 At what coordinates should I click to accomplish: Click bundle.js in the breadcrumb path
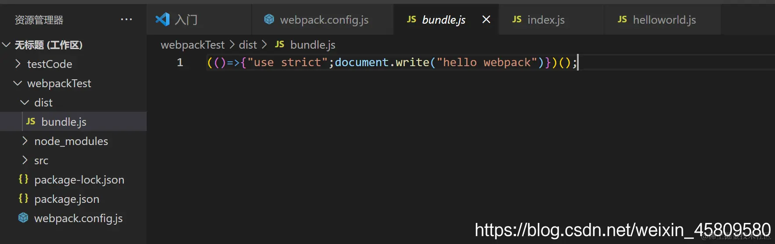[x=313, y=45]
